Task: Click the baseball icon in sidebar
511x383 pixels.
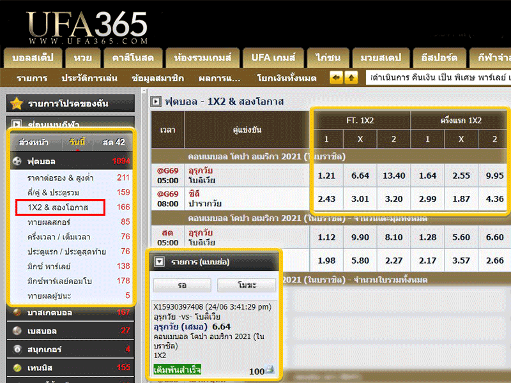Action: click(17, 331)
